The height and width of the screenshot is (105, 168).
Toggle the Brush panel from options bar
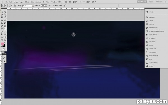15,6
